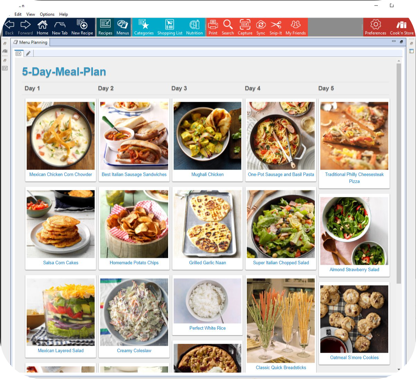The image size is (416, 379).
Task: Restore the Menu Planning panel window
Action: (x=401, y=42)
